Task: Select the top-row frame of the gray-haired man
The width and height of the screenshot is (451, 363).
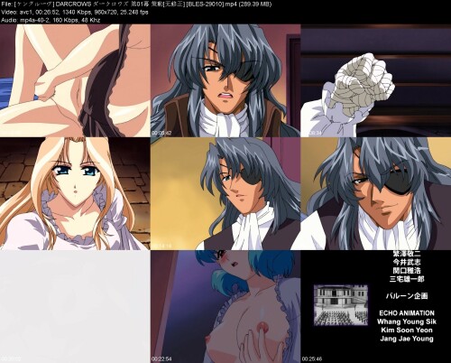Action: (225, 80)
